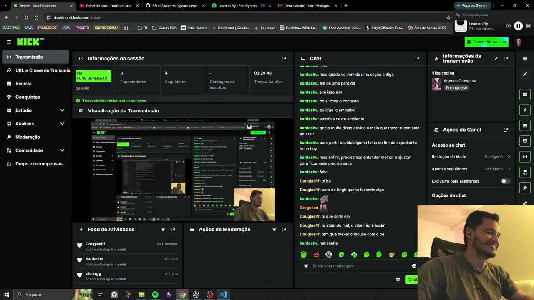Screen dimensions: 534x300
Task: Toggle the session info widget on the right rail
Action: point(525,157)
